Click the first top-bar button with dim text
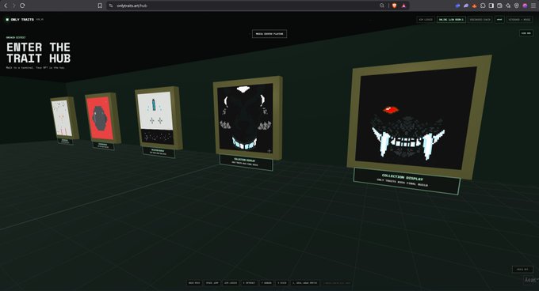Viewport: 539px width, 291px height. click(426, 20)
